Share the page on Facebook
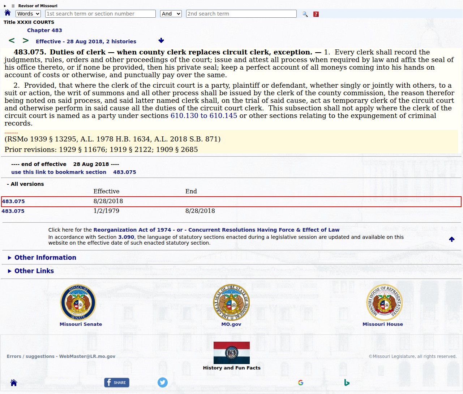 pos(117,382)
